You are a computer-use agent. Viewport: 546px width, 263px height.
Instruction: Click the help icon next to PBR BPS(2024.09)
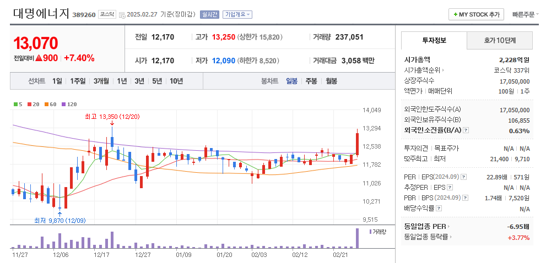click(x=465, y=198)
